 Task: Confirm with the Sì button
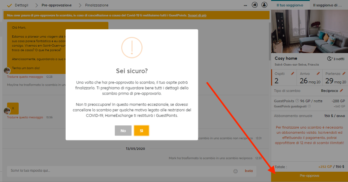click(x=142, y=131)
